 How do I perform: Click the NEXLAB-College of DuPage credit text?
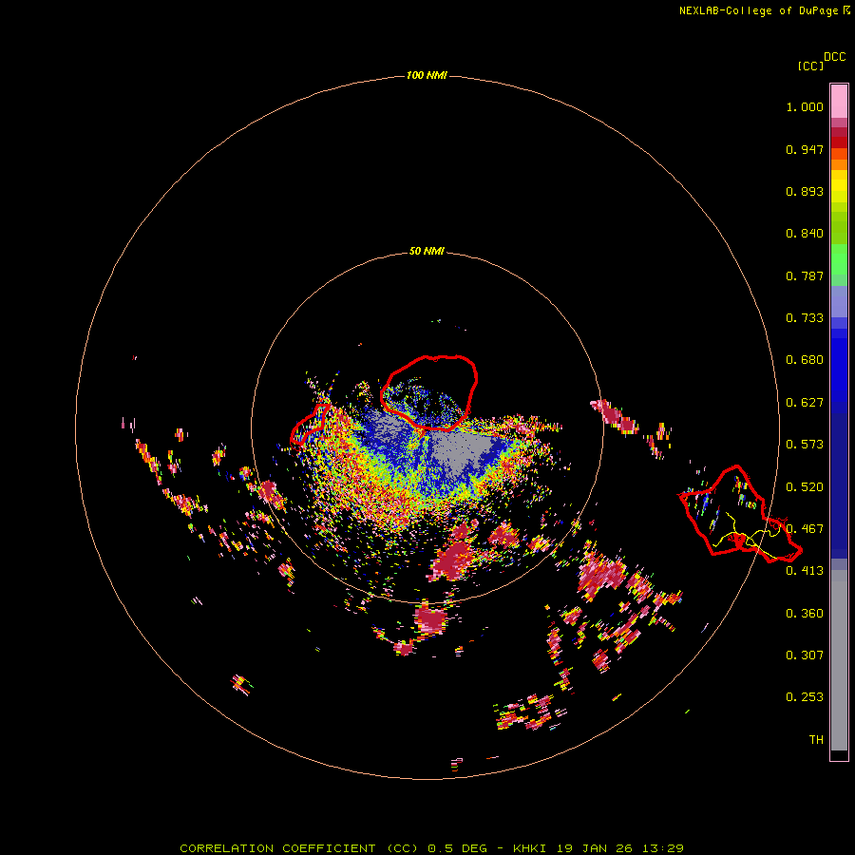764,10
